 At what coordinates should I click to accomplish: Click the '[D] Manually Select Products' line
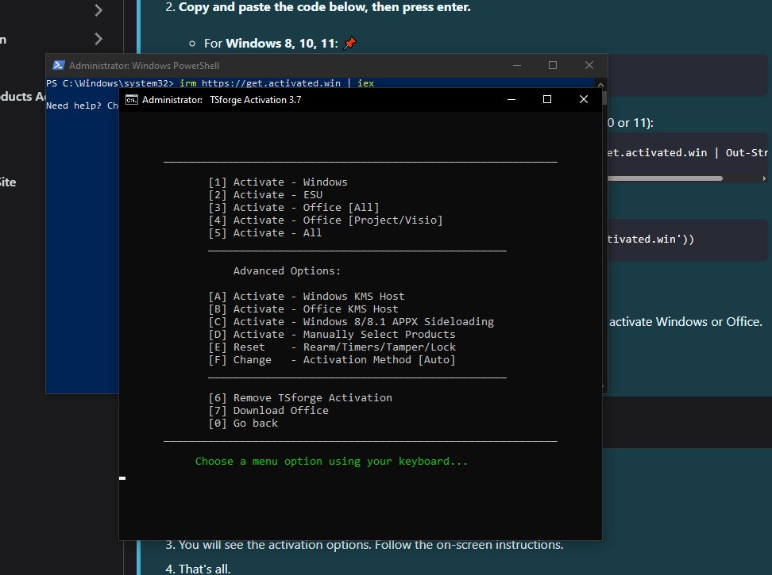tap(332, 335)
